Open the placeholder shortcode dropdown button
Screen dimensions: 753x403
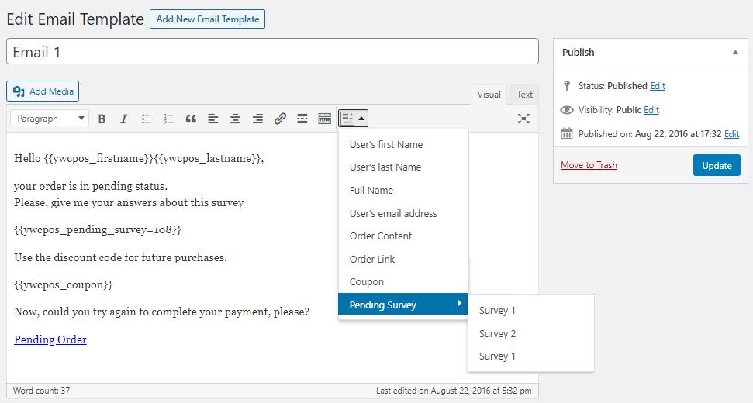click(x=354, y=118)
